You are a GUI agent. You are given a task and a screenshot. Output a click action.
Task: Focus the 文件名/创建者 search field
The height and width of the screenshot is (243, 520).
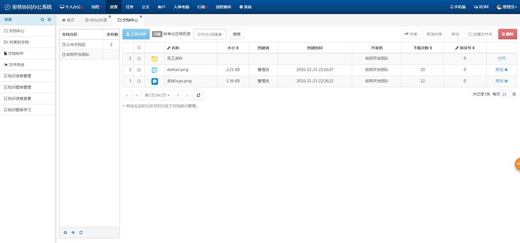tap(210, 34)
